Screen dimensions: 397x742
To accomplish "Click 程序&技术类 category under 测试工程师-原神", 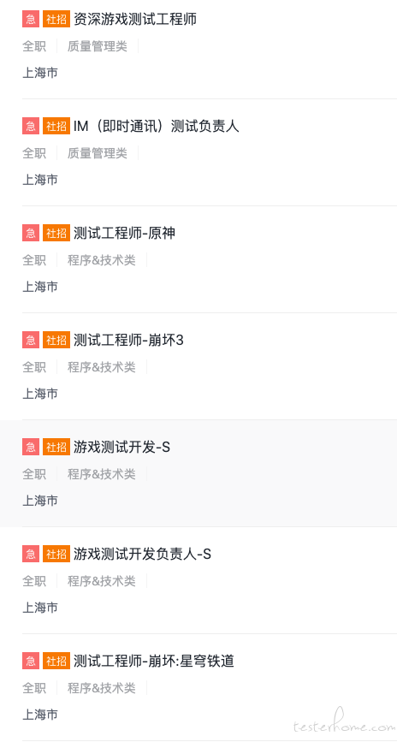I will [x=101, y=260].
